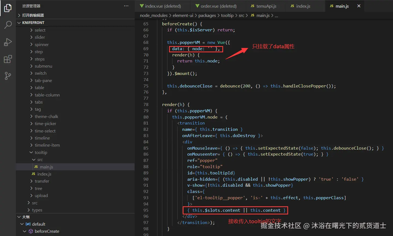Select the timeline folder

tap(75, 138)
